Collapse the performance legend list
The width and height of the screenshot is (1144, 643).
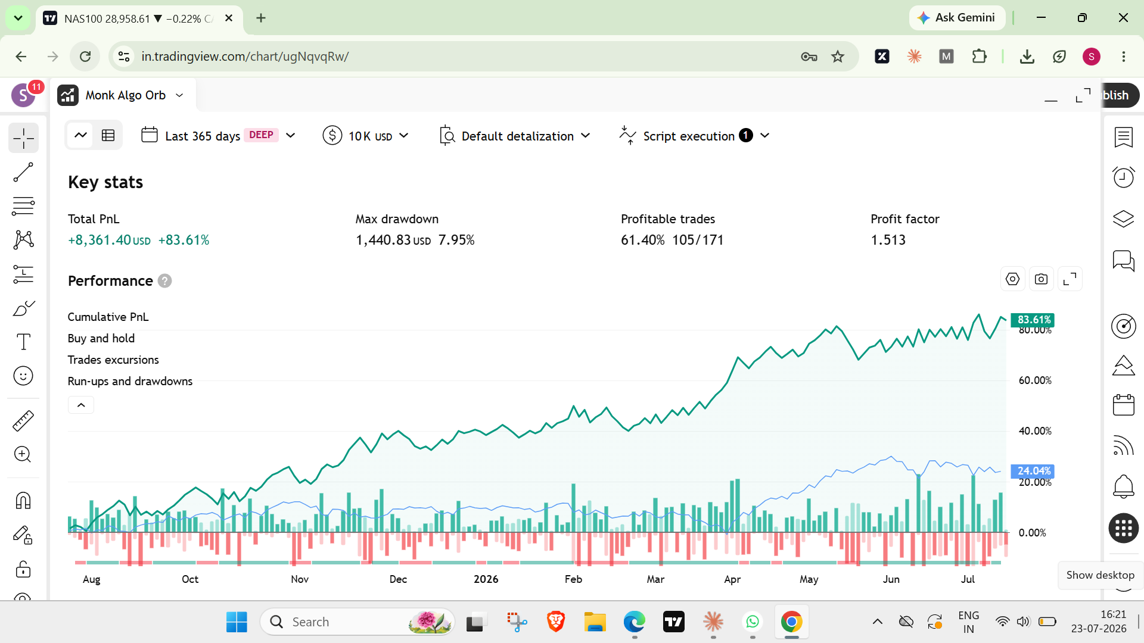81,405
